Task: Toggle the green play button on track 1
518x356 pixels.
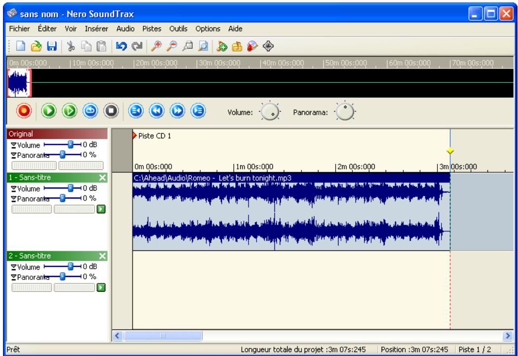Action: 101,209
